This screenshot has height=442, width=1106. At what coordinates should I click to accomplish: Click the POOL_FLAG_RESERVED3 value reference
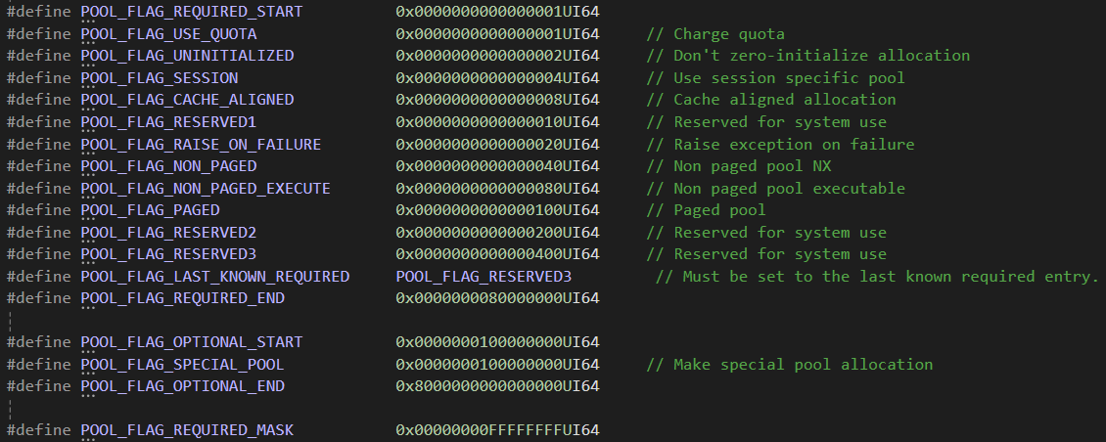pyautogui.click(x=484, y=277)
